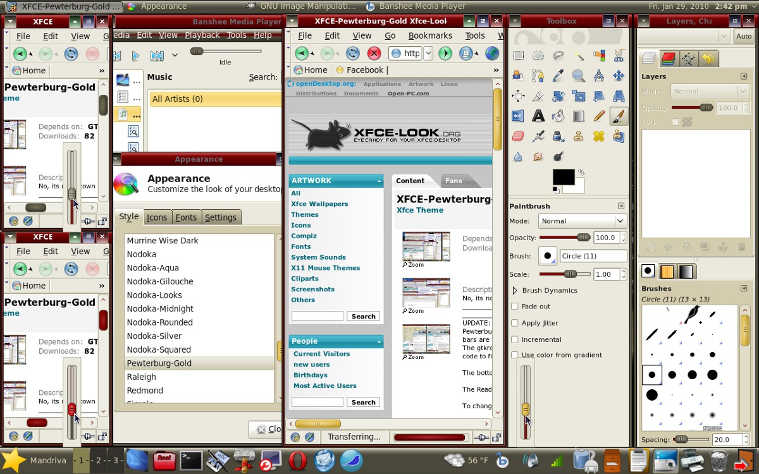Image resolution: width=759 pixels, height=474 pixels.
Task: Select the Text tool
Action: point(538,116)
